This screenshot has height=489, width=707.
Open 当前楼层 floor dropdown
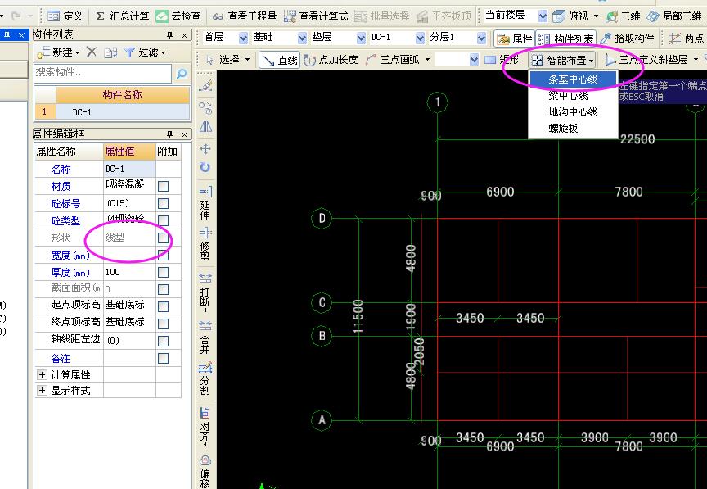[543, 16]
